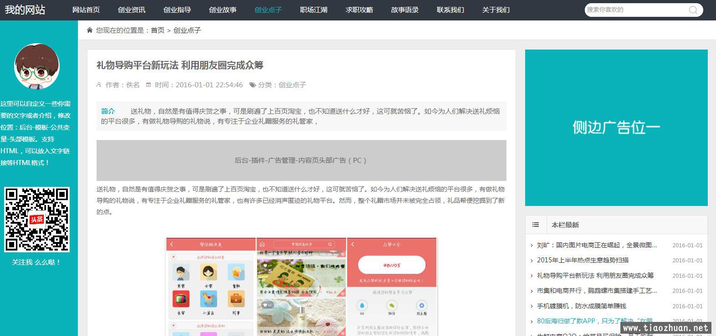Click the QR code image

pyautogui.click(x=37, y=219)
